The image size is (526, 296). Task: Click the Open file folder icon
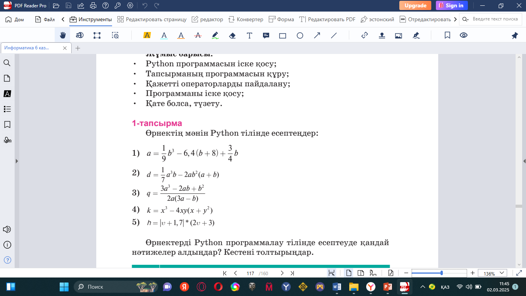point(56,6)
